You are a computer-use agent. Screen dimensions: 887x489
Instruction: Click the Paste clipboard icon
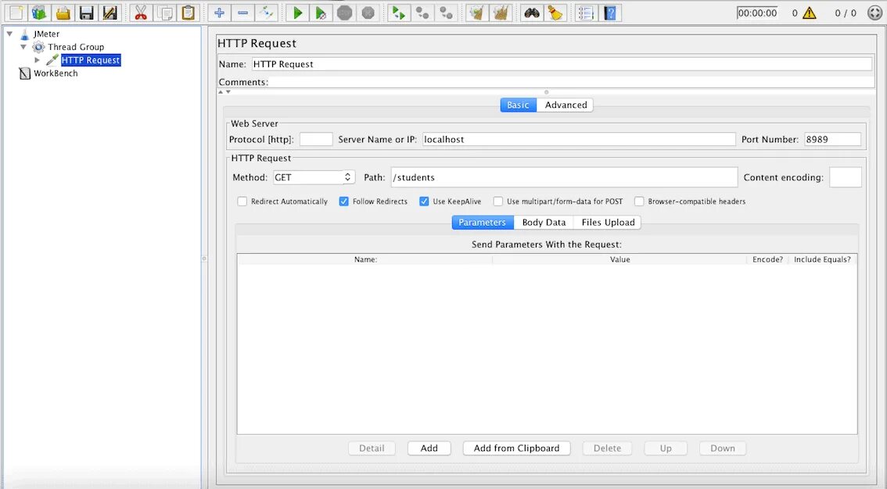[x=189, y=12]
